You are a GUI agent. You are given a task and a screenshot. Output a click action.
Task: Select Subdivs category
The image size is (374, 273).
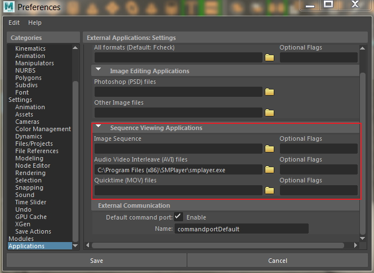pyautogui.click(x=26, y=85)
